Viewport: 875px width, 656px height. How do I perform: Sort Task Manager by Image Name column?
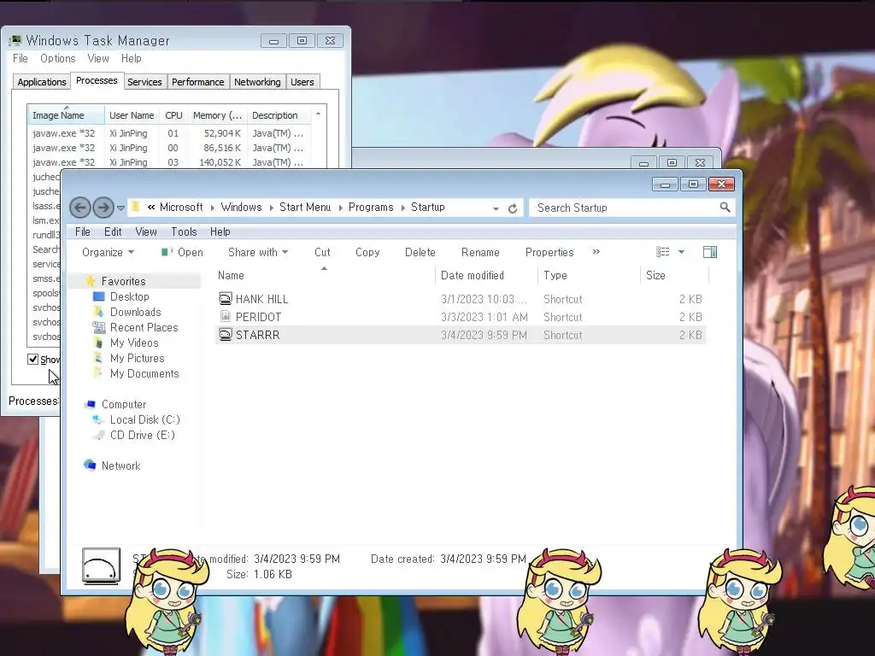(66, 115)
